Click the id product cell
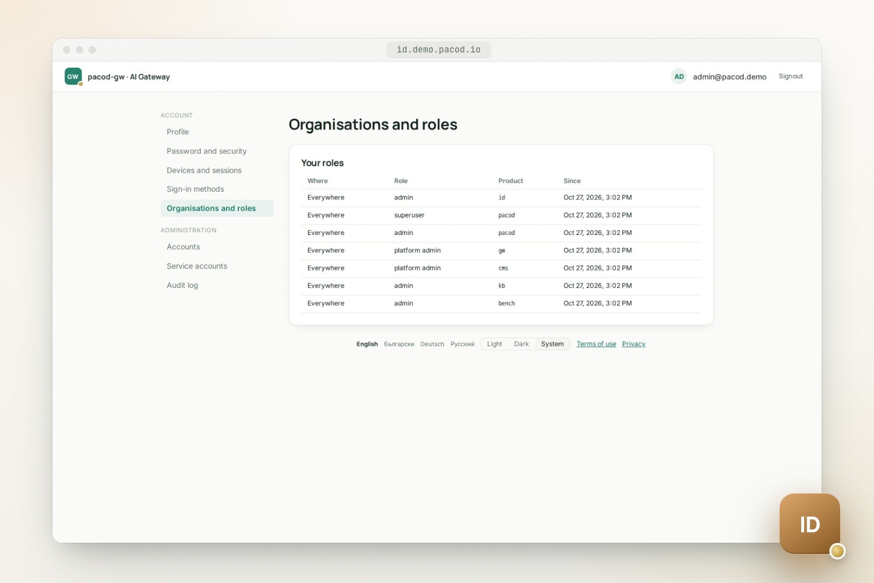This screenshot has height=583, width=874. pos(502,198)
